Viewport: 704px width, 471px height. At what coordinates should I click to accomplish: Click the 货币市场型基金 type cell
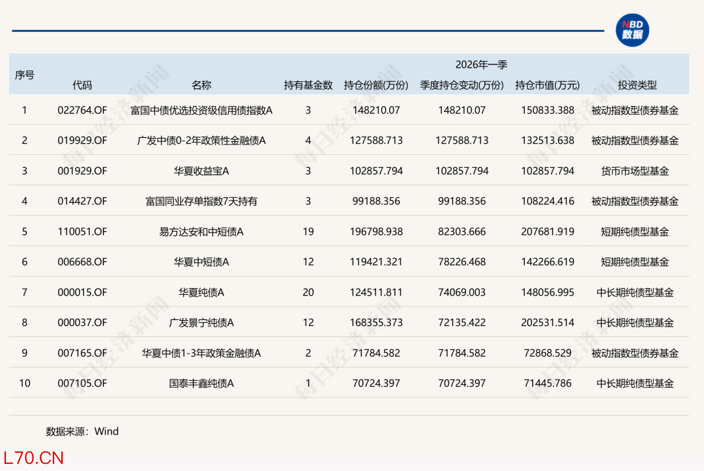click(x=634, y=171)
